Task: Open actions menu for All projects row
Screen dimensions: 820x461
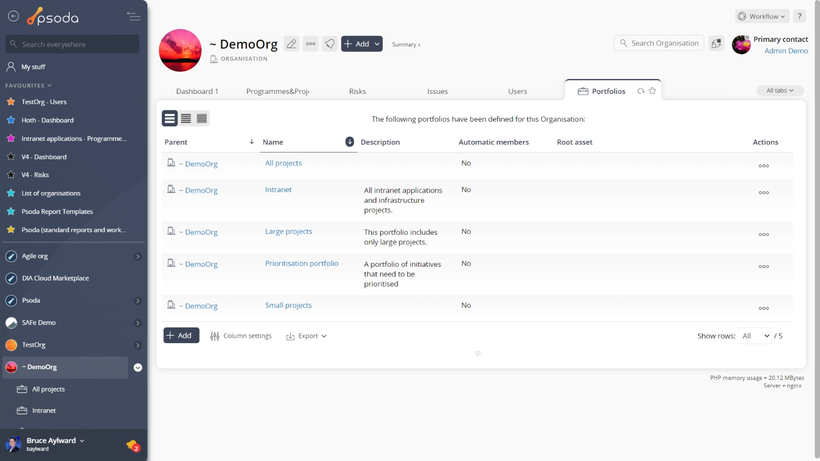Action: click(764, 166)
